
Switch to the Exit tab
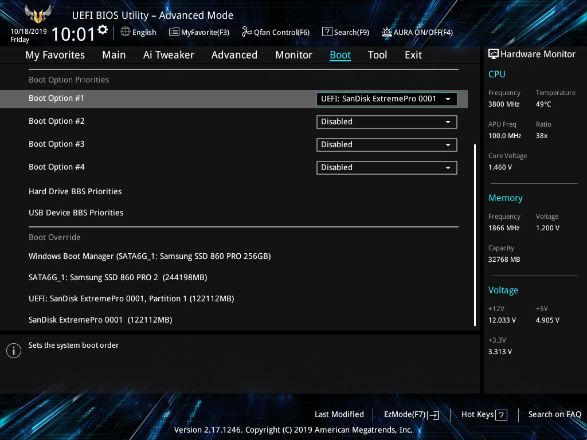point(413,55)
